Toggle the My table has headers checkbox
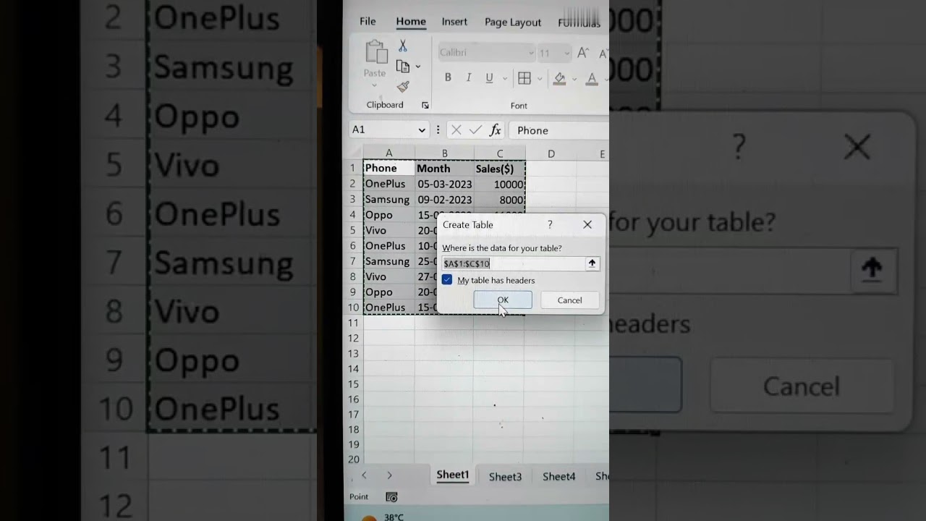 (447, 280)
